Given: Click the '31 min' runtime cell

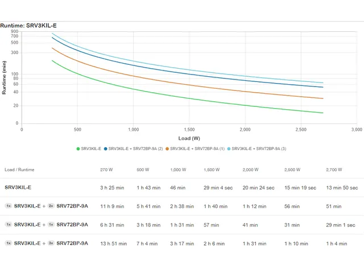Looking at the screenshot, I should [292, 225].
